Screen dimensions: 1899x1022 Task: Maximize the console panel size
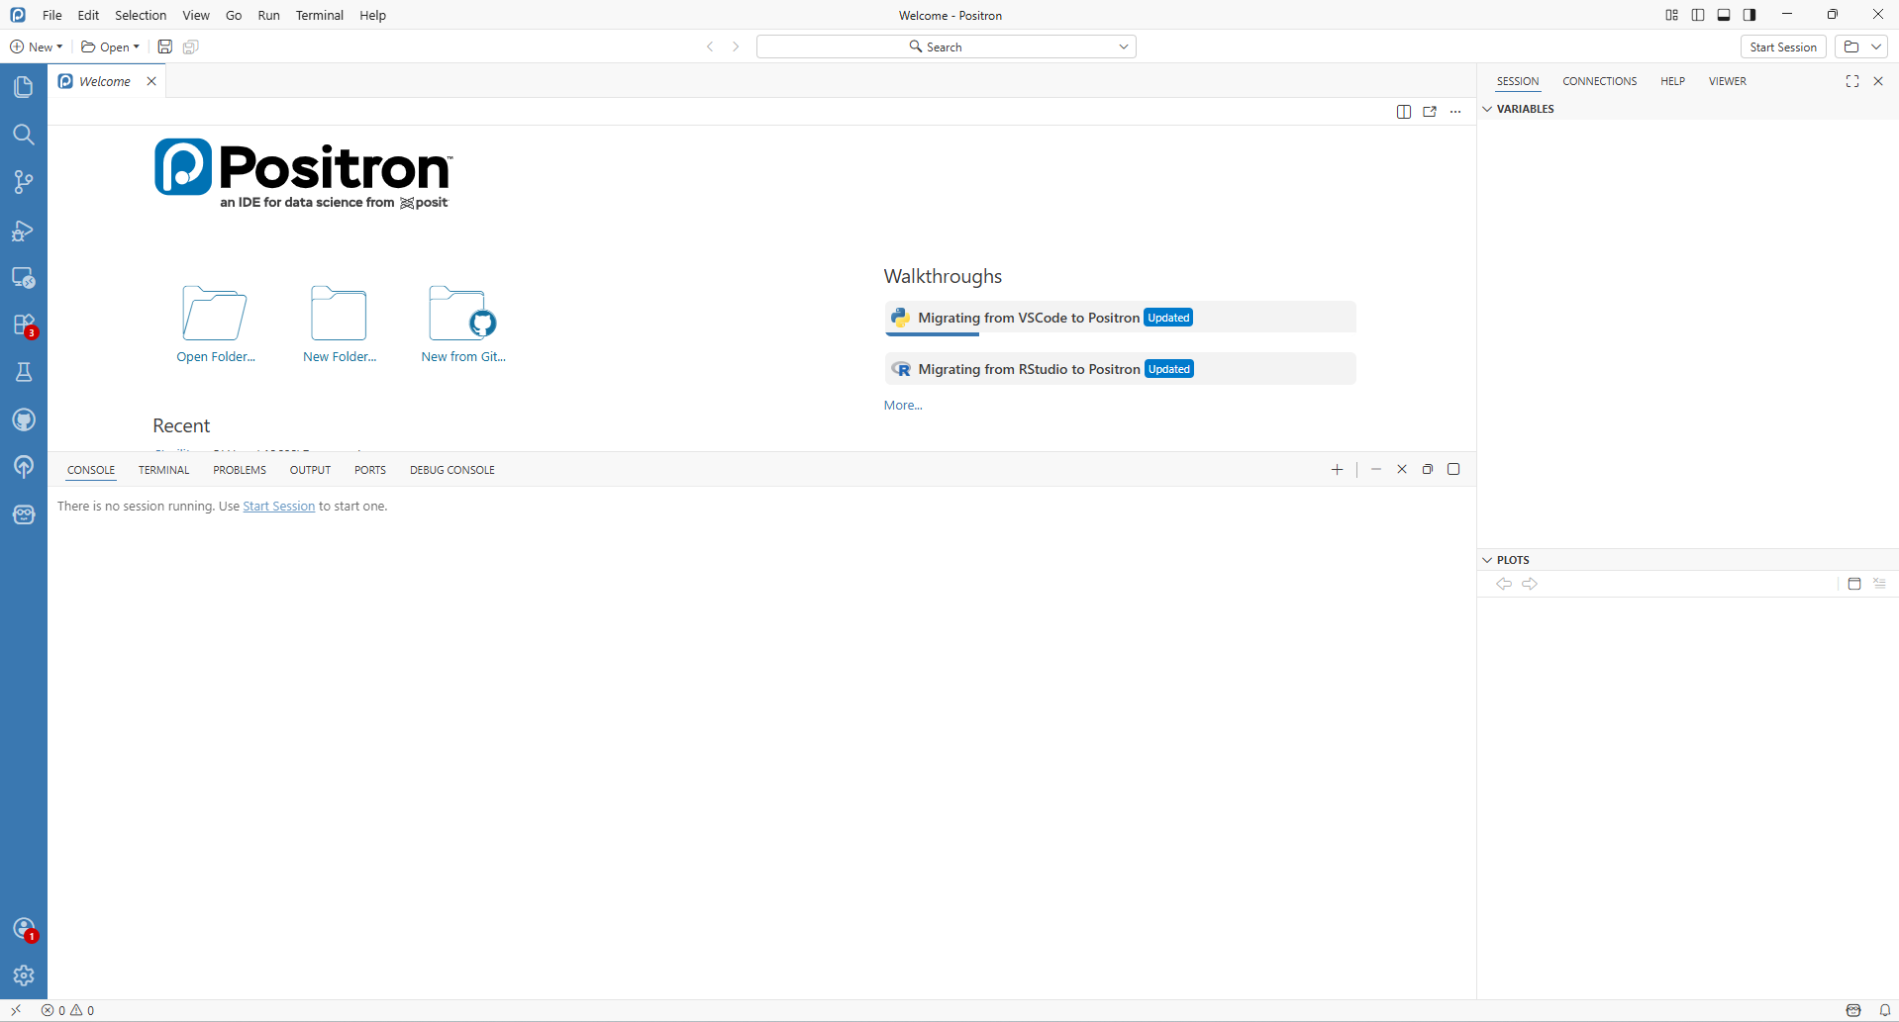[1453, 469]
